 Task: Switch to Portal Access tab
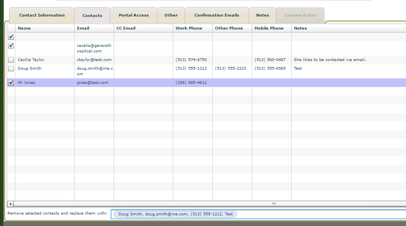134,15
